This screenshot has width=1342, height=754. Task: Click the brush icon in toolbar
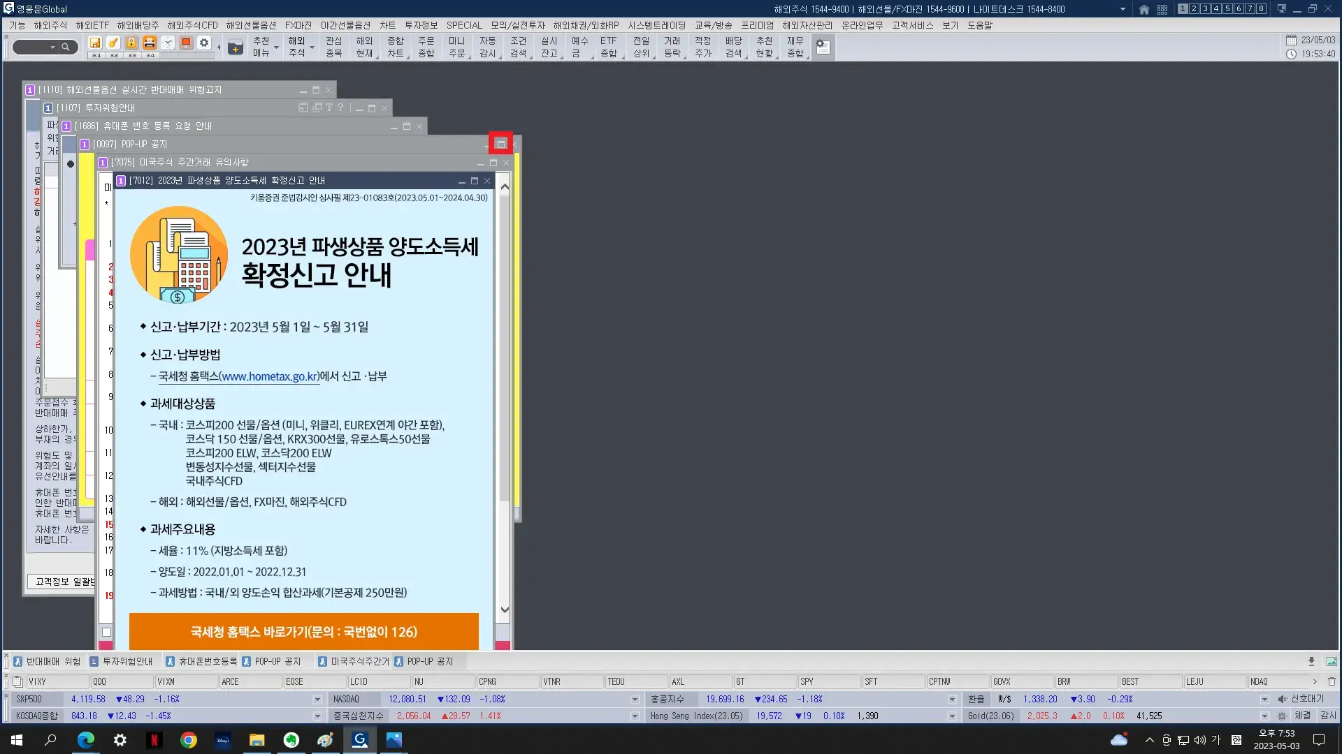tap(113, 43)
